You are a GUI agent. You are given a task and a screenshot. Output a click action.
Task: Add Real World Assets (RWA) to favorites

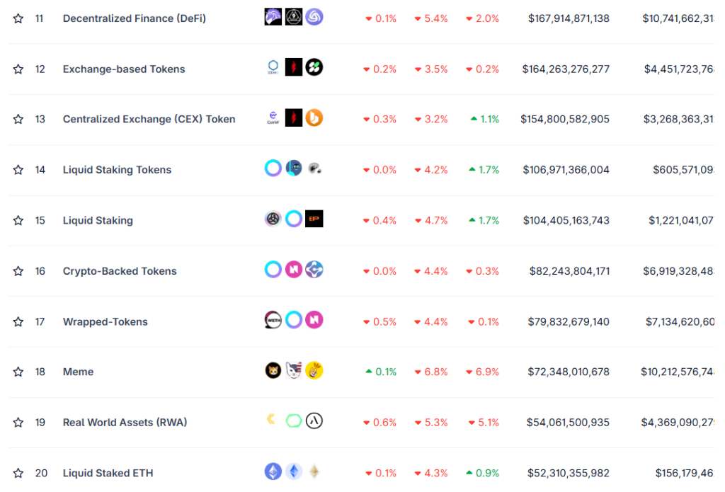(18, 423)
